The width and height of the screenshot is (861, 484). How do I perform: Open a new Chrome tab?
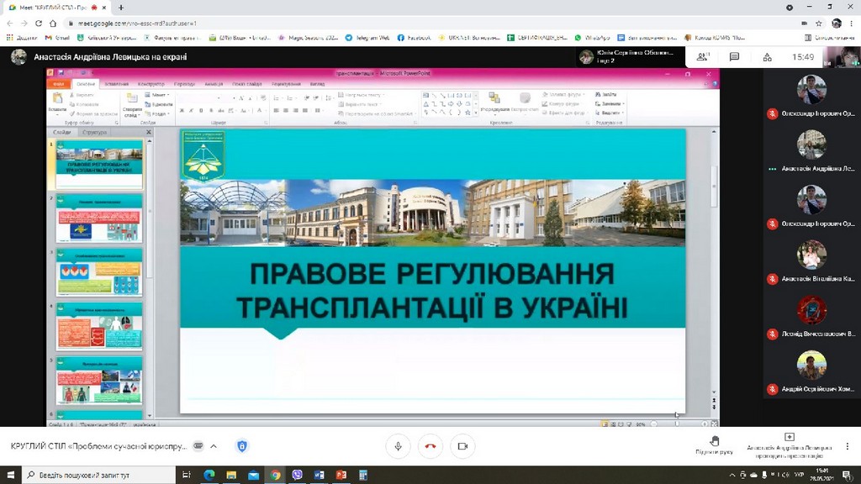(121, 8)
